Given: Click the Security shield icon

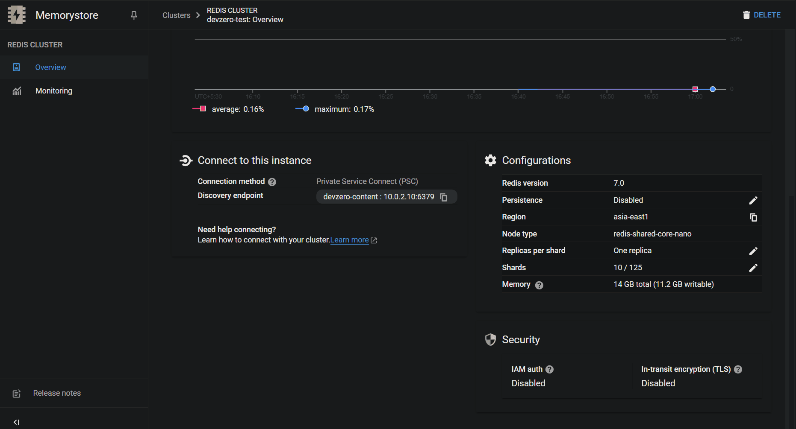Looking at the screenshot, I should (490, 339).
